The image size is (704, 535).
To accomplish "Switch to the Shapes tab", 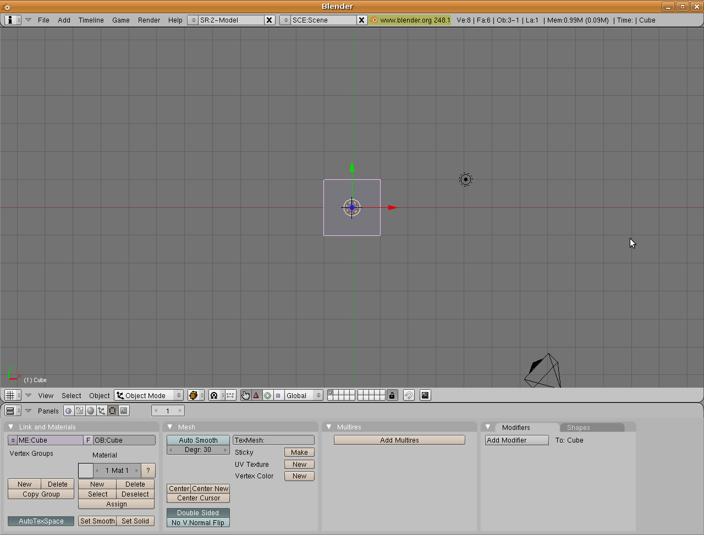I will [x=578, y=427].
